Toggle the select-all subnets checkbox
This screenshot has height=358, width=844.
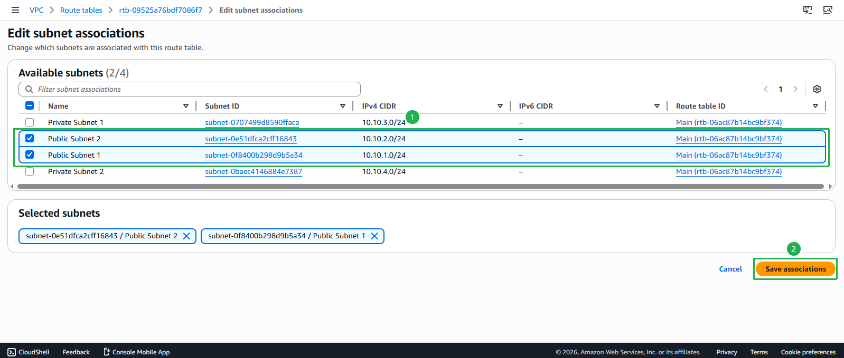[30, 105]
